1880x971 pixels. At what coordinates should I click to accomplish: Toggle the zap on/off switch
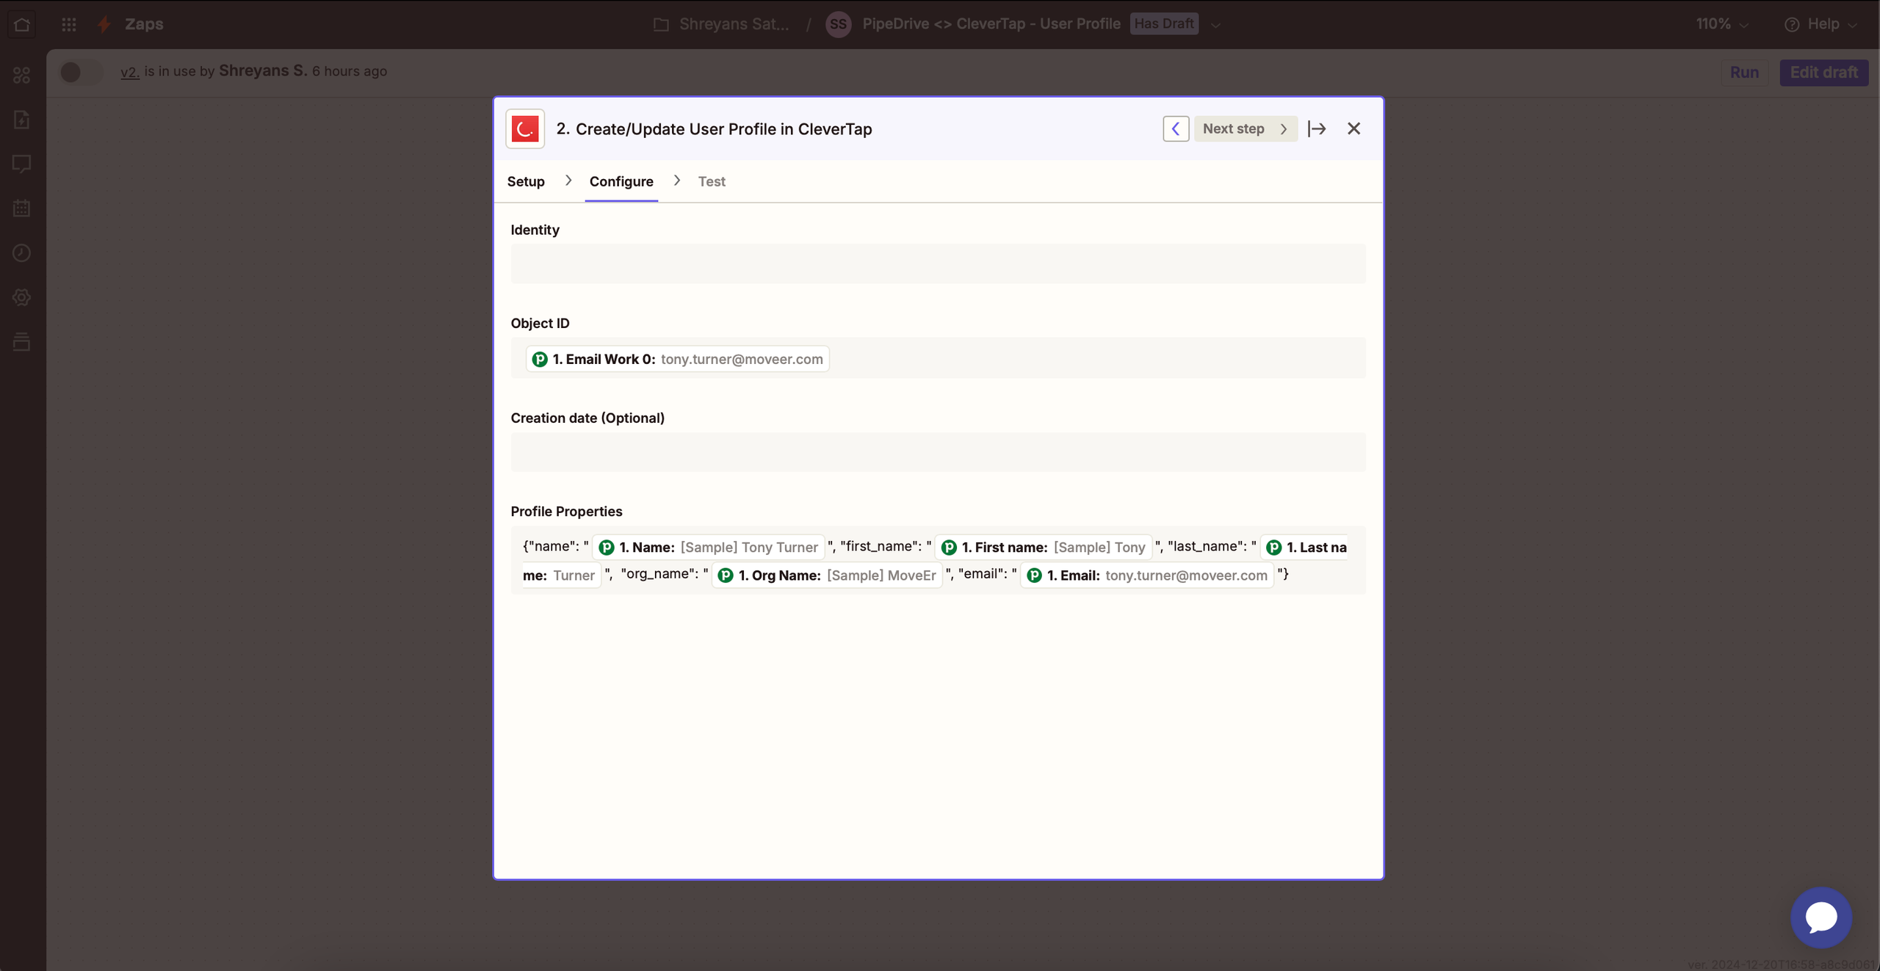pos(80,72)
